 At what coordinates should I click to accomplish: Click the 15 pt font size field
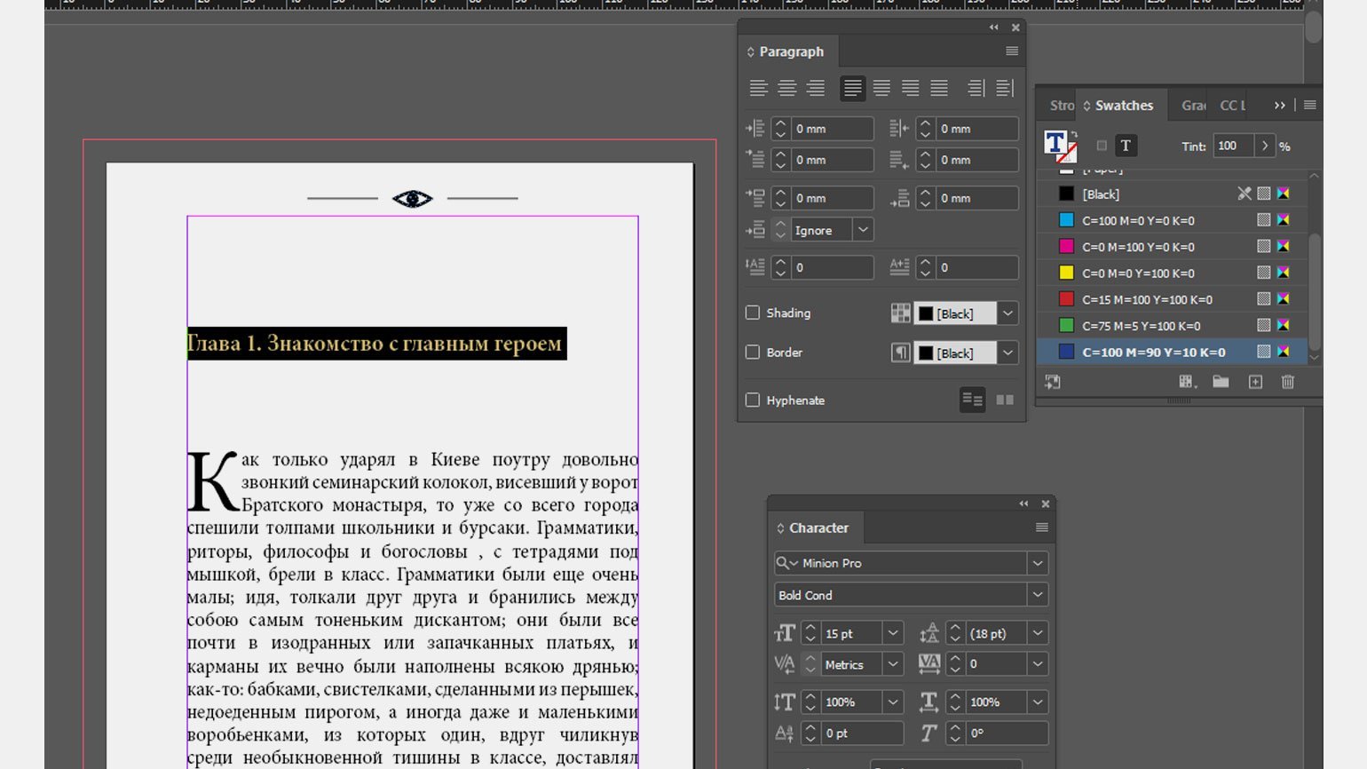850,633
